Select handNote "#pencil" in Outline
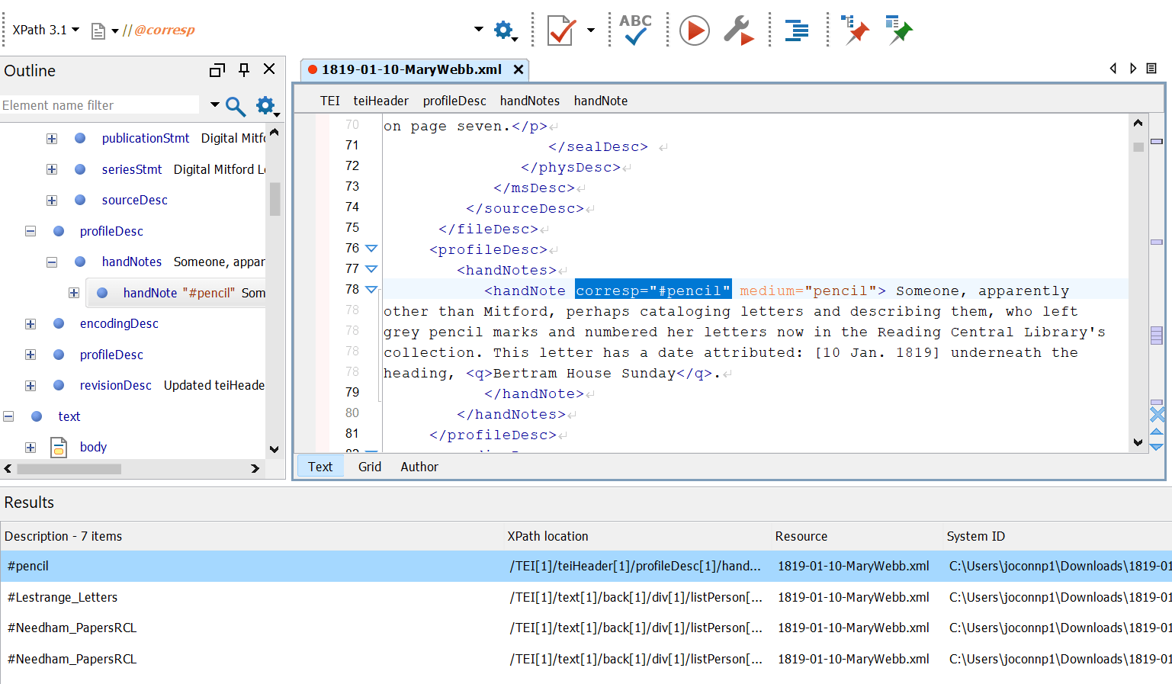Image resolution: width=1172 pixels, height=684 pixels. (179, 293)
